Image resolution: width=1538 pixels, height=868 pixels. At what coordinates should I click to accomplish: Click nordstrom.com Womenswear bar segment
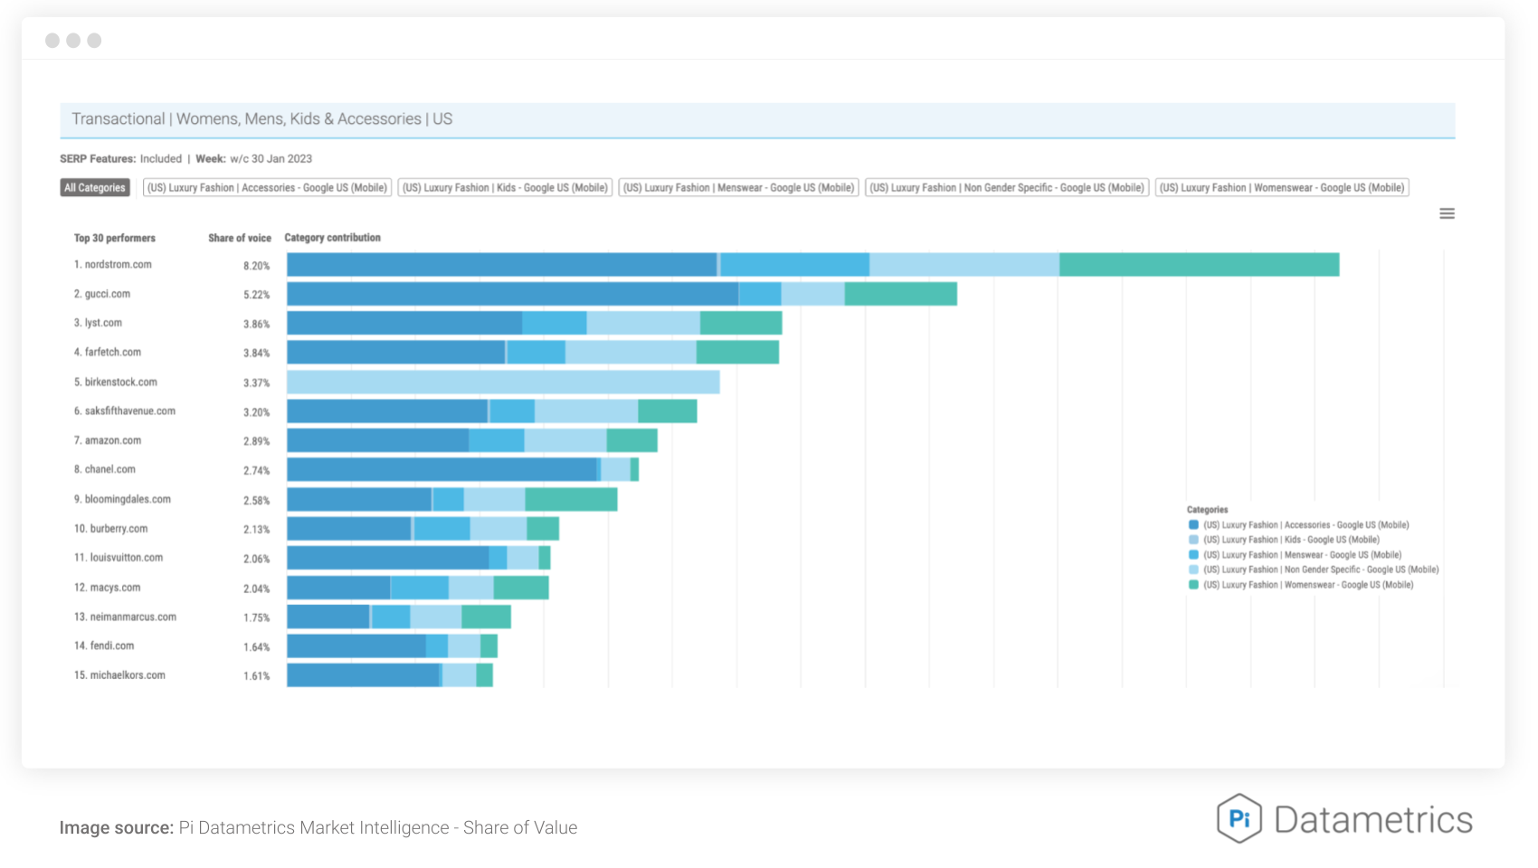pyautogui.click(x=1199, y=265)
